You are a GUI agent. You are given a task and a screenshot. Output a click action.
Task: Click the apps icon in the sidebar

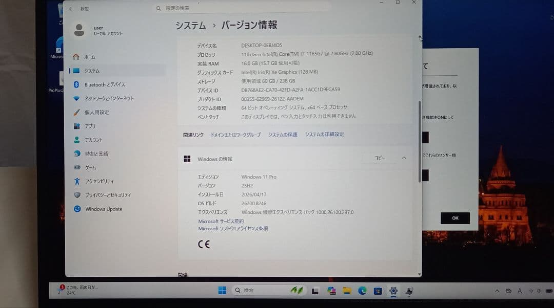pos(76,126)
